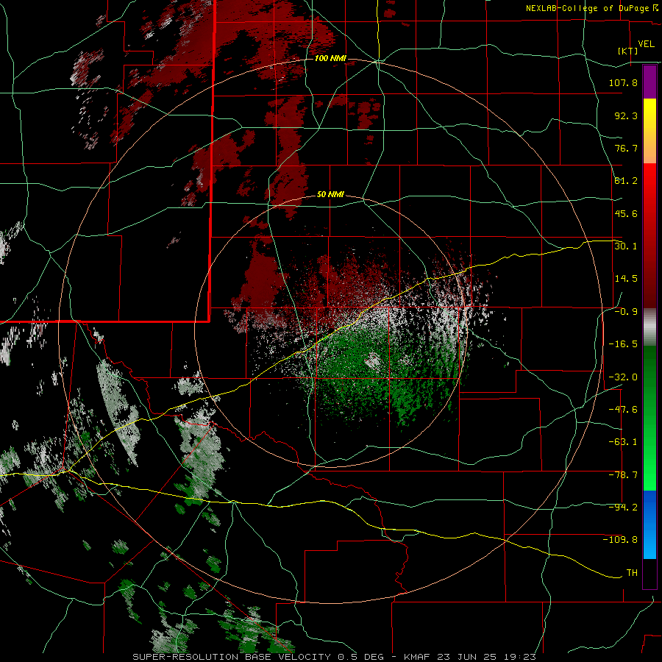662x662 pixels.
Task: Click the -47.6 velocity scale value
Action: click(623, 410)
